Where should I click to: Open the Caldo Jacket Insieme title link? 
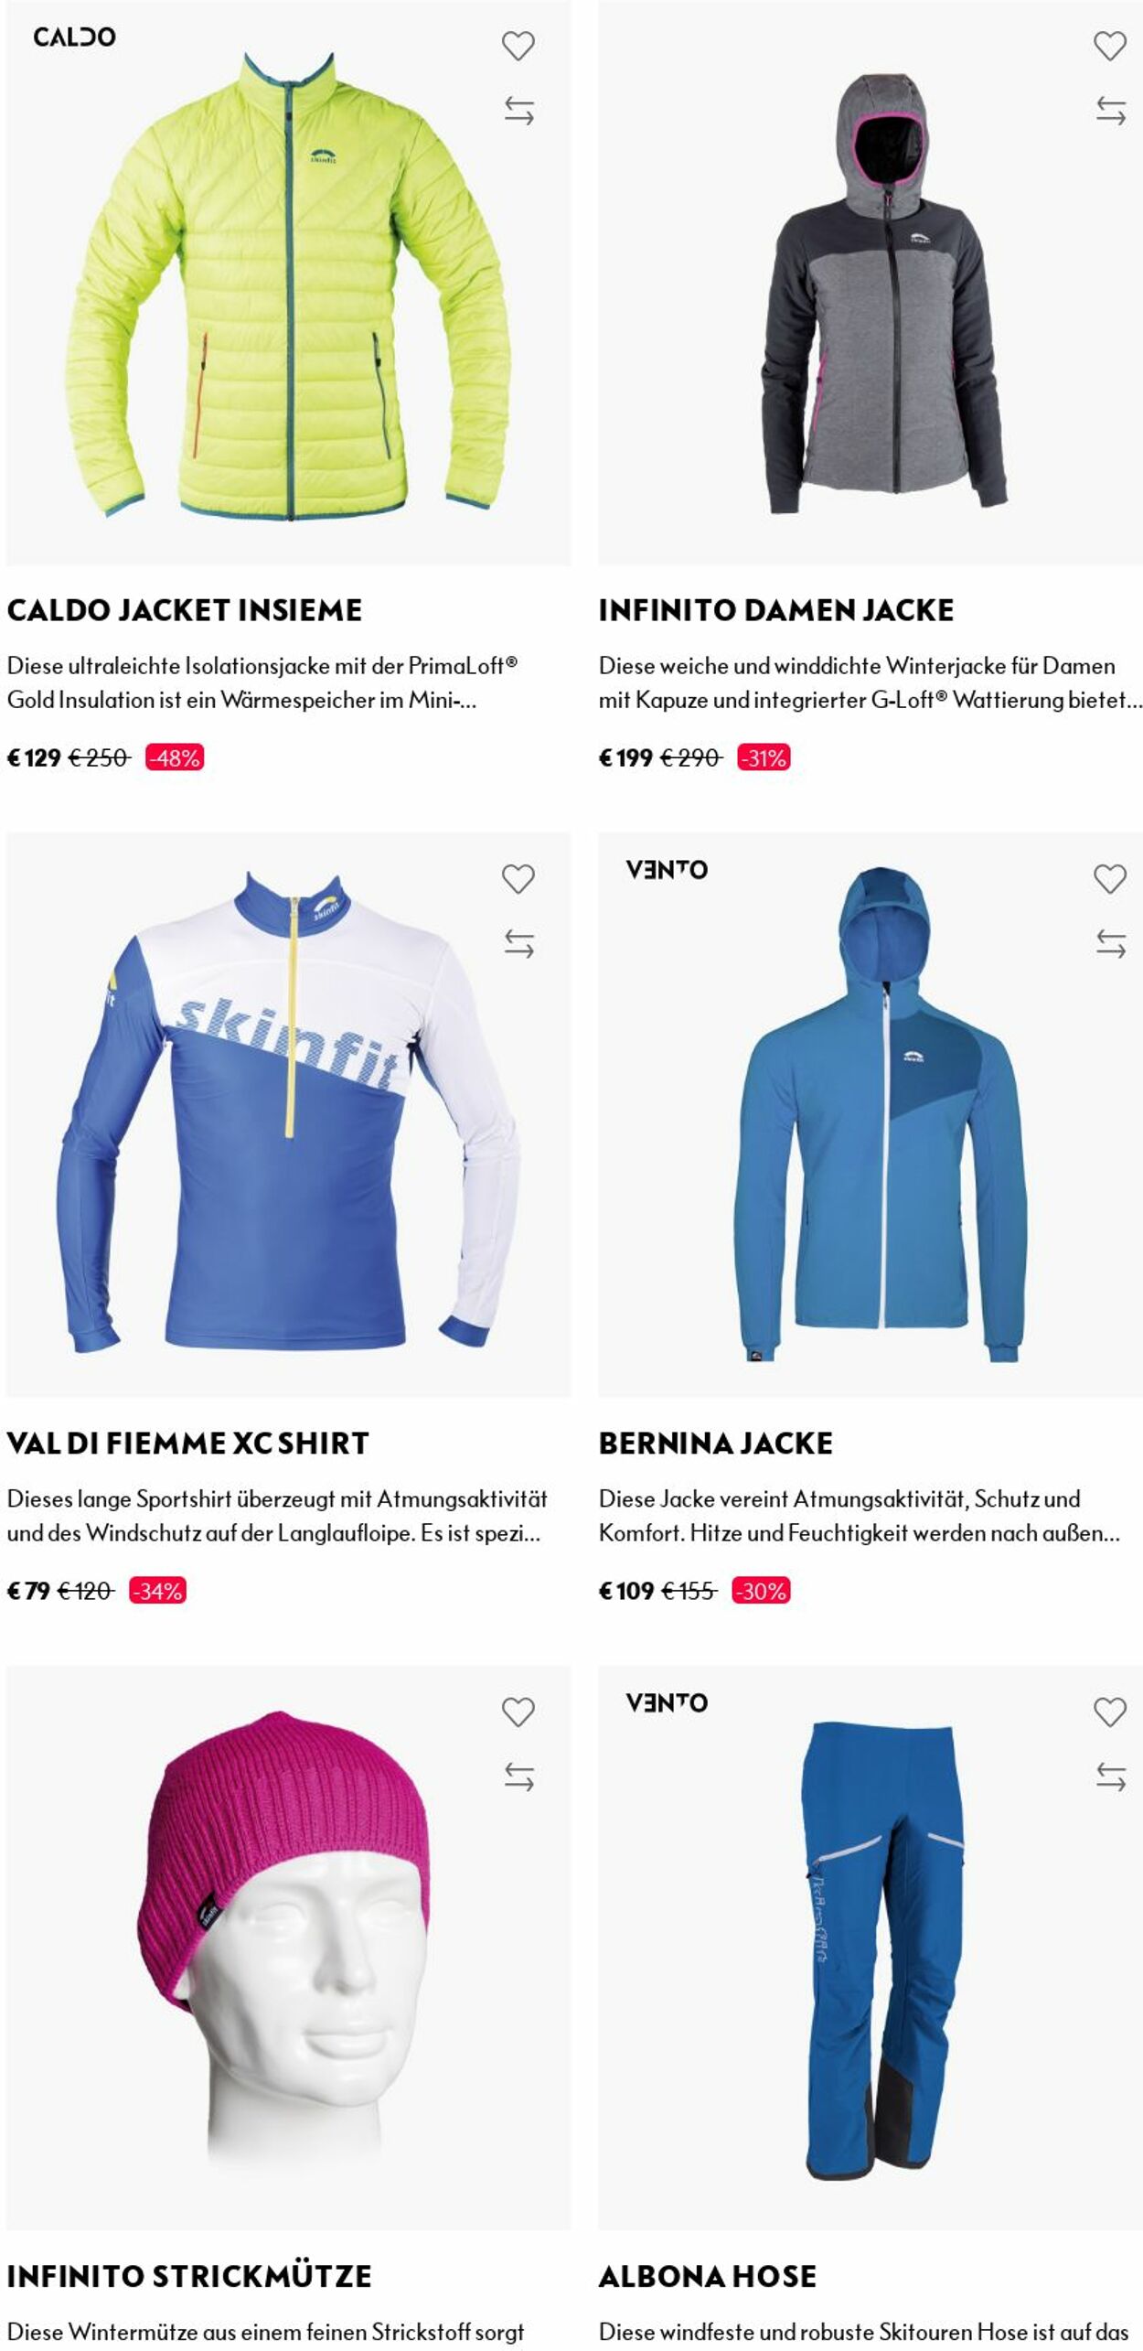click(x=185, y=610)
